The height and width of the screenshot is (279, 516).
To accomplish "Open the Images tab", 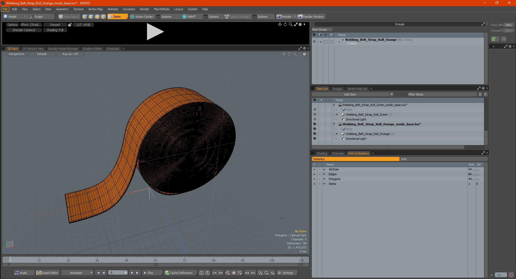I will 337,89.
